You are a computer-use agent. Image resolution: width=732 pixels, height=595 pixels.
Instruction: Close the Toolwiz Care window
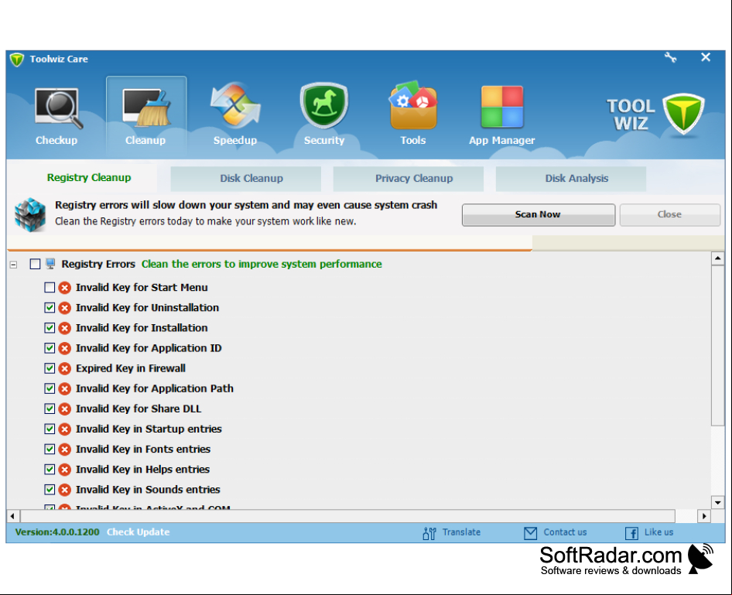pos(706,57)
